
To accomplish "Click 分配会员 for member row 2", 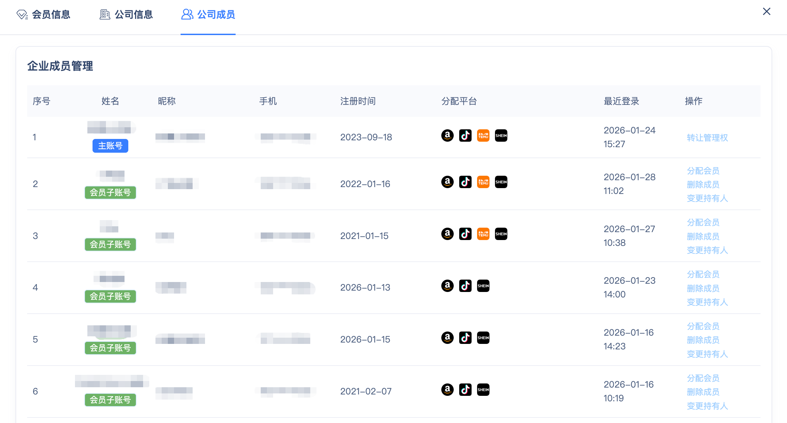I will [x=703, y=171].
